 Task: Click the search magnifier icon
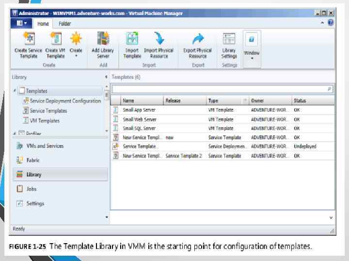(330, 89)
